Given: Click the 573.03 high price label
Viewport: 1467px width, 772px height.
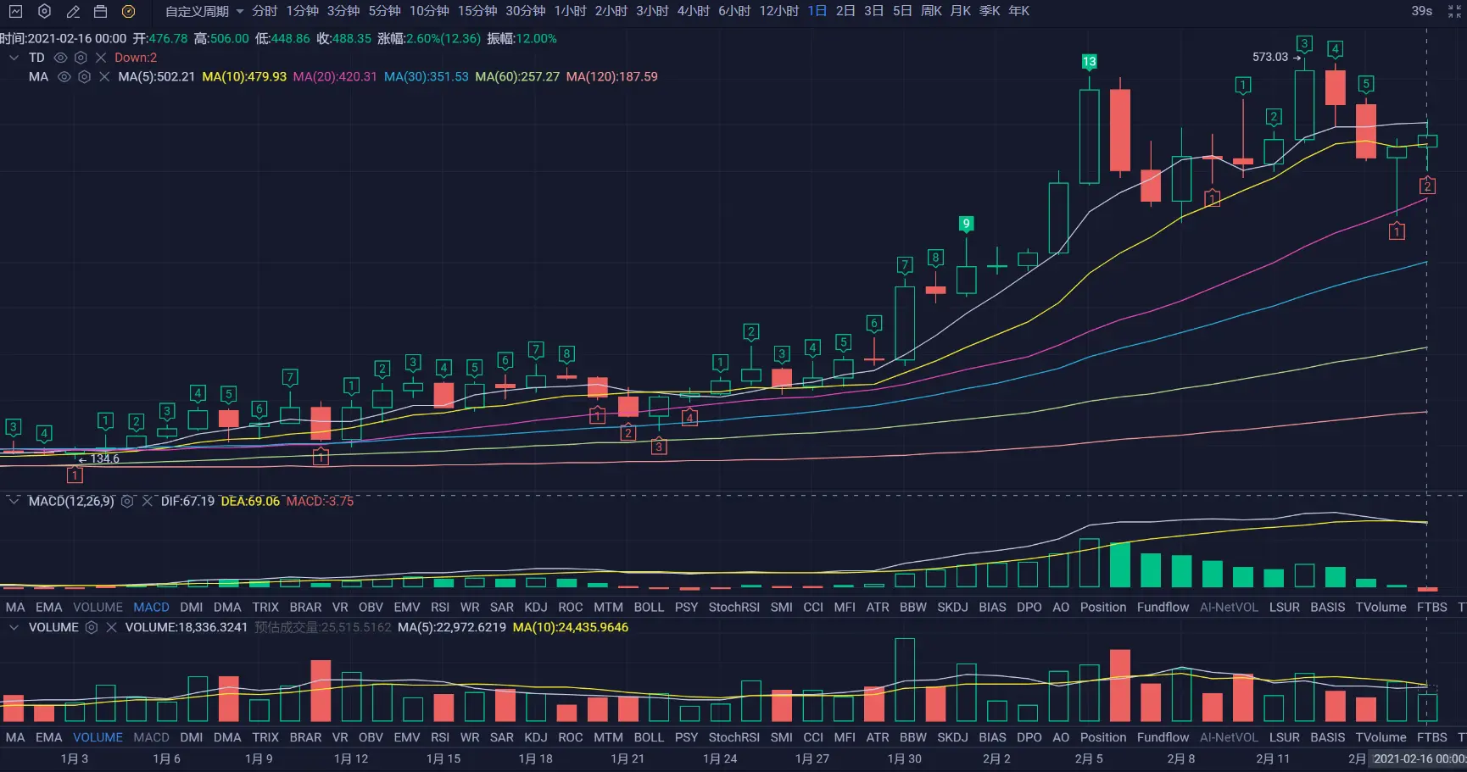Looking at the screenshot, I should [1269, 57].
